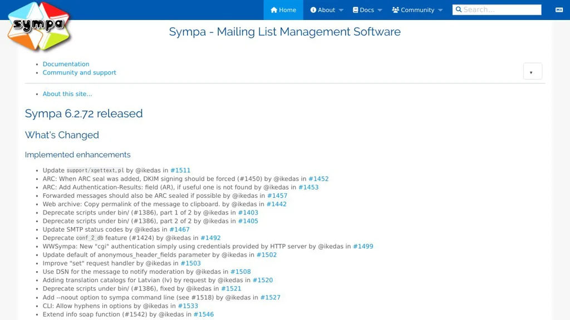Click the search magnifier icon
This screenshot has height=320, width=570.
click(459, 9)
